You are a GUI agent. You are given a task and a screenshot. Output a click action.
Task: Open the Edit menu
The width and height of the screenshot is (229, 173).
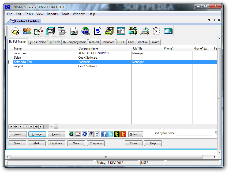pos(18,14)
